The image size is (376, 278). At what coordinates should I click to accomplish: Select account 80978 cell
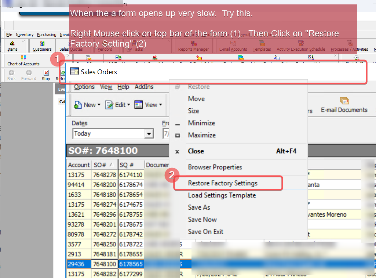click(x=79, y=234)
